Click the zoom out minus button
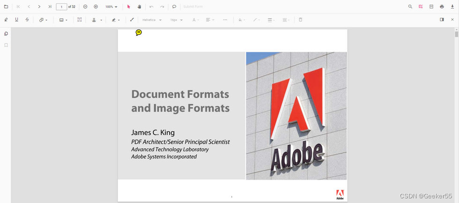Screen dimensions: 459x203 [x=85, y=7]
